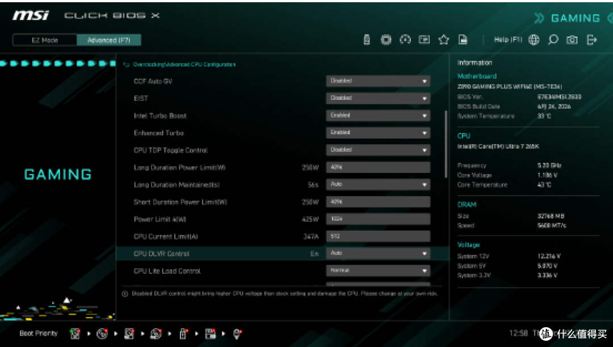The image size is (613, 347).
Task: Expand the Intel Turbo Boost dropdown
Action: (378, 115)
